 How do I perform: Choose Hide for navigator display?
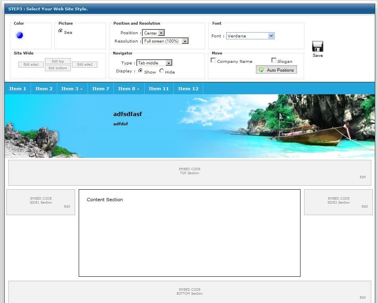coord(161,71)
